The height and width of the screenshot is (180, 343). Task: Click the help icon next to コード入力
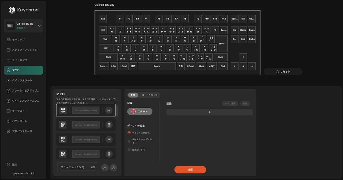coord(155,95)
